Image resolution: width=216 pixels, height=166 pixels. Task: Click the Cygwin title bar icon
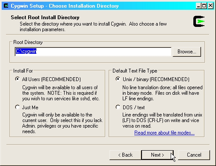tap(6, 6)
